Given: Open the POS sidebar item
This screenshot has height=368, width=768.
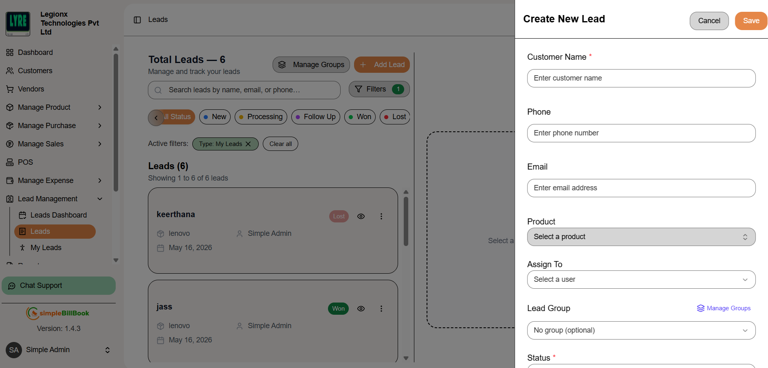Looking at the screenshot, I should (20, 162).
